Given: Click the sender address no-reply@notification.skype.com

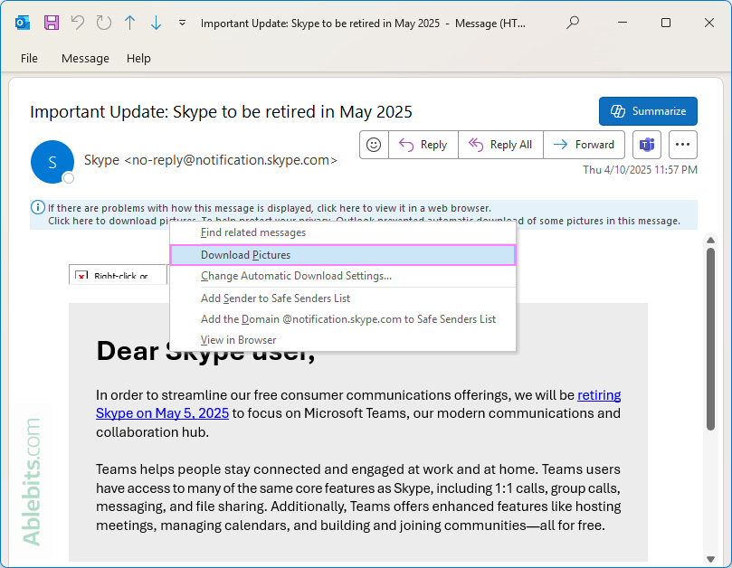Looking at the screenshot, I should (x=231, y=160).
